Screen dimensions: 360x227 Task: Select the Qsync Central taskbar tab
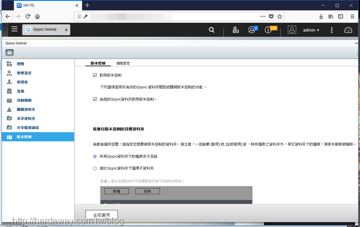(46, 30)
